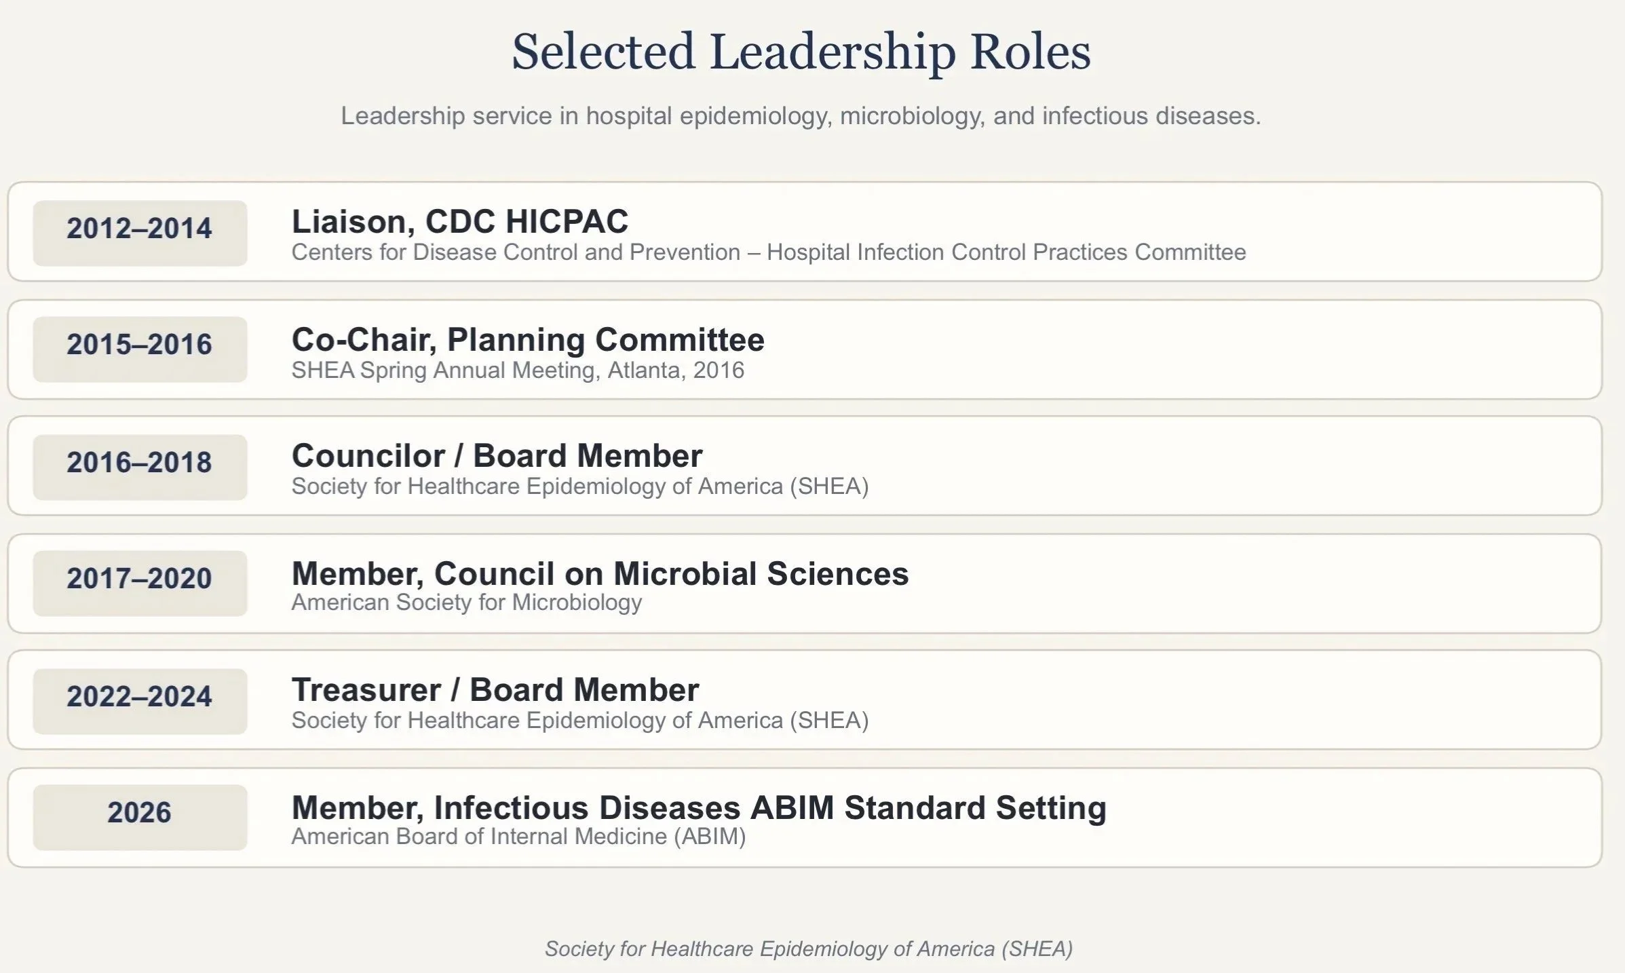The width and height of the screenshot is (1625, 973).
Task: Select the "Councilor / Board Member" title
Action: pyautogui.click(x=497, y=455)
